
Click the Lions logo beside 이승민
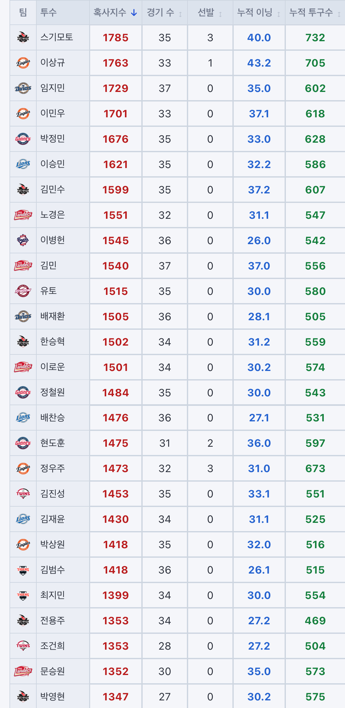[x=23, y=164]
